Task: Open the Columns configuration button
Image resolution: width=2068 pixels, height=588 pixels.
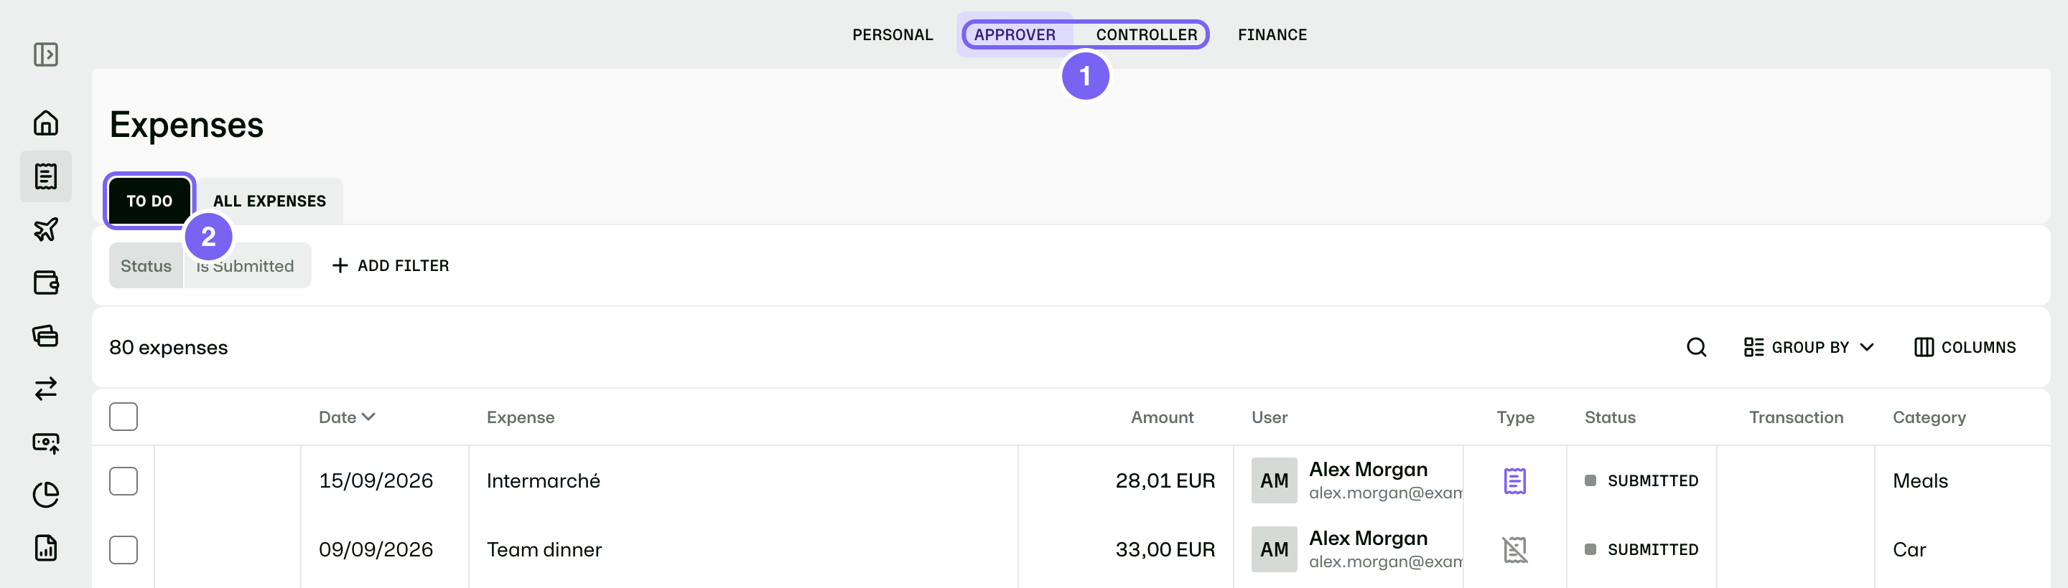Action: pos(1965,347)
